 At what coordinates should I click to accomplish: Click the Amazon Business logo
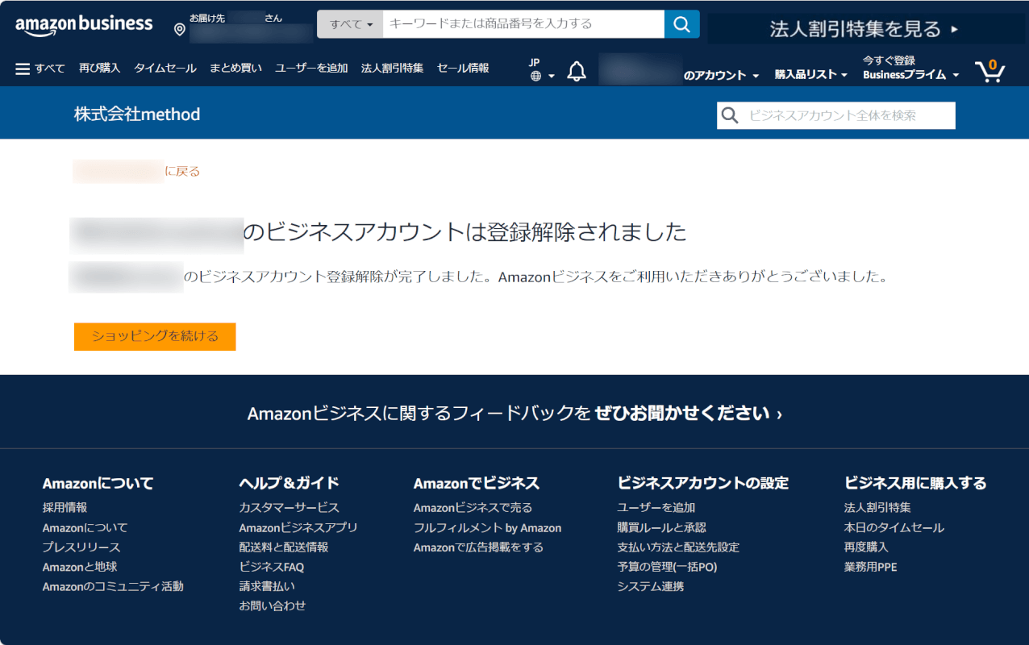pyautogui.click(x=84, y=25)
